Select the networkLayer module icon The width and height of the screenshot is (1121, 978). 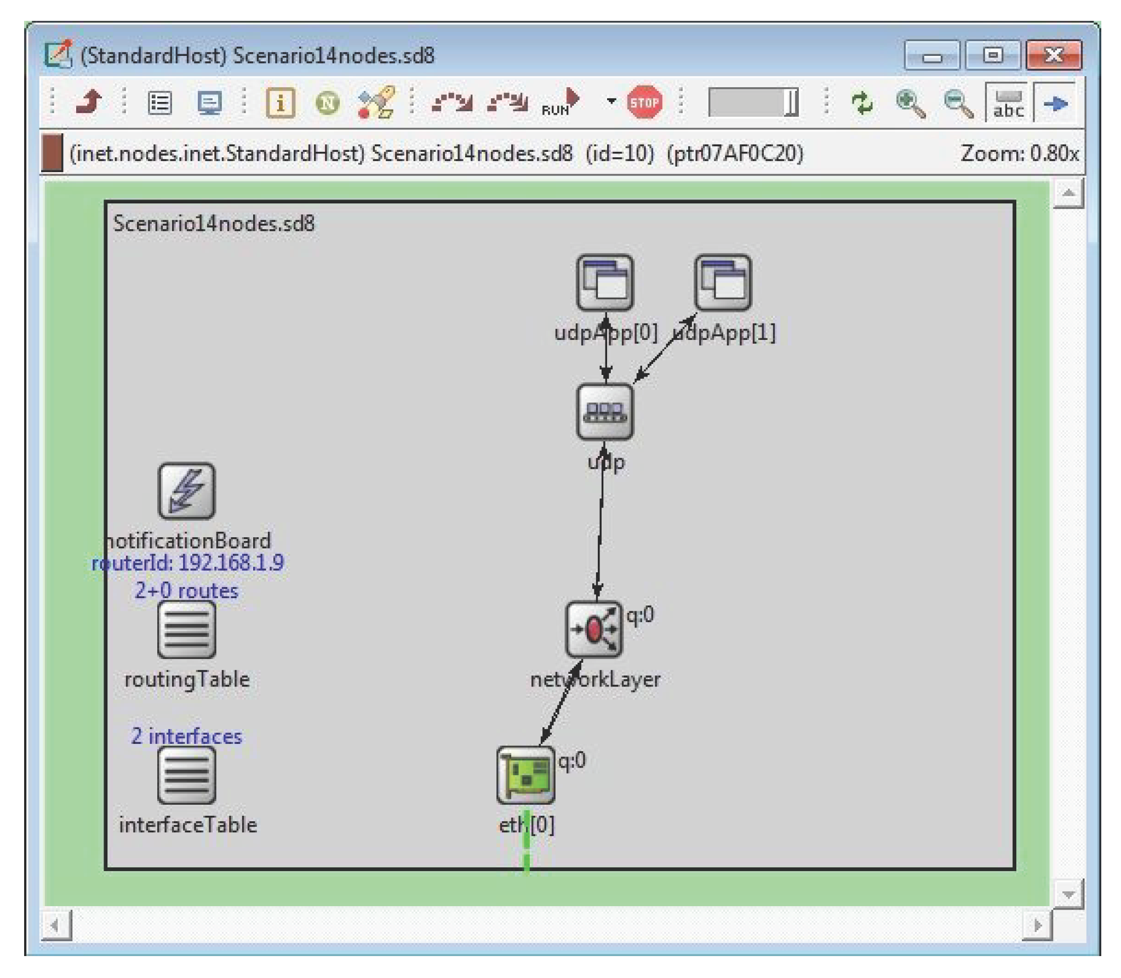[x=594, y=629]
